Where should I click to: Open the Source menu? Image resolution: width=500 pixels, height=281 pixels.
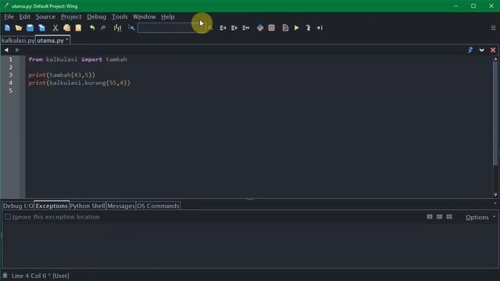pos(45,16)
